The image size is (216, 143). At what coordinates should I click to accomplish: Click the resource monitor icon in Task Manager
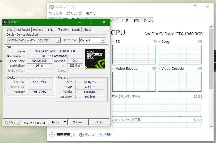(x=81, y=135)
